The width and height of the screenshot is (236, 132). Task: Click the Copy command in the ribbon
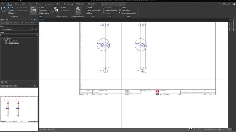[x=11, y=10]
